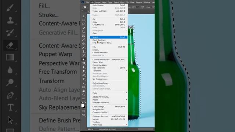Open the Plugins menu

[x=139, y=3]
